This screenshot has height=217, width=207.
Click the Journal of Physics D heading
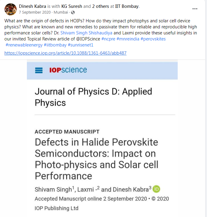click(x=93, y=97)
